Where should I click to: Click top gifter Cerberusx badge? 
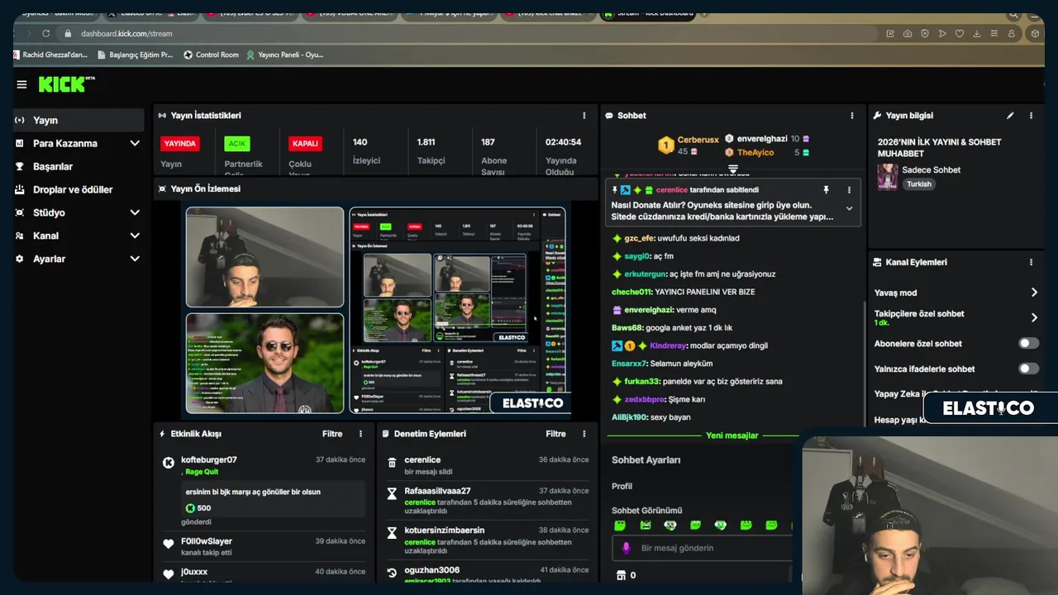(666, 145)
